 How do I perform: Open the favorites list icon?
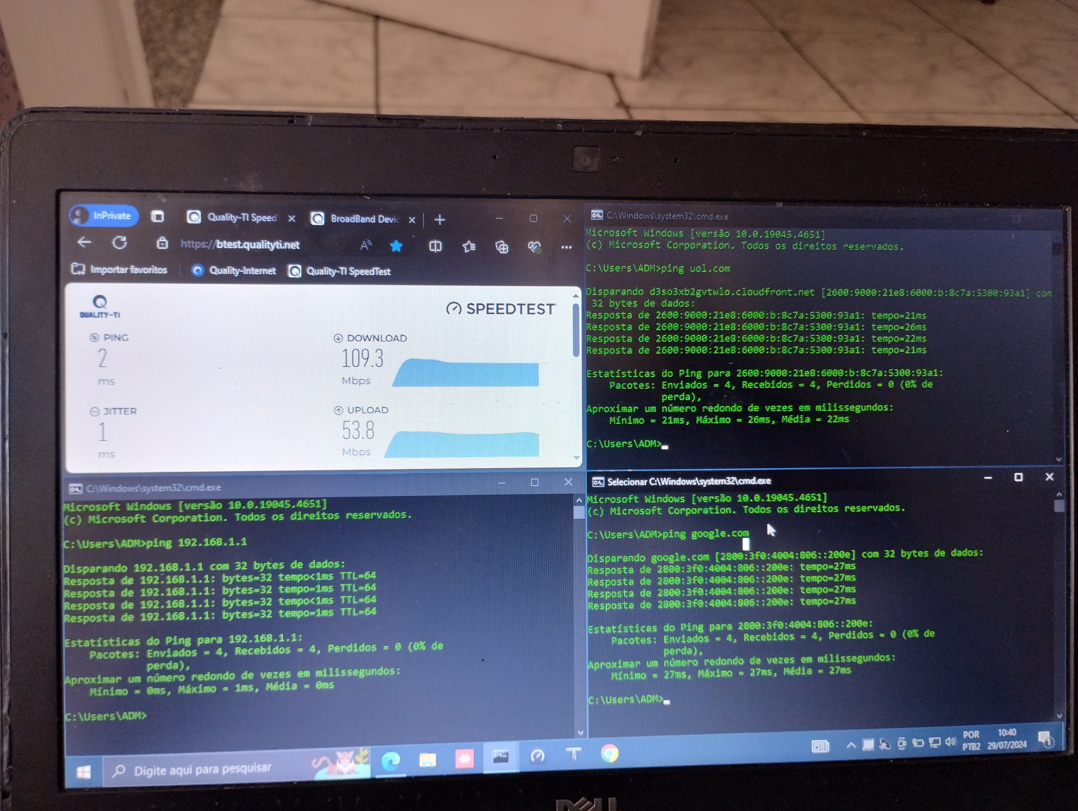469,247
